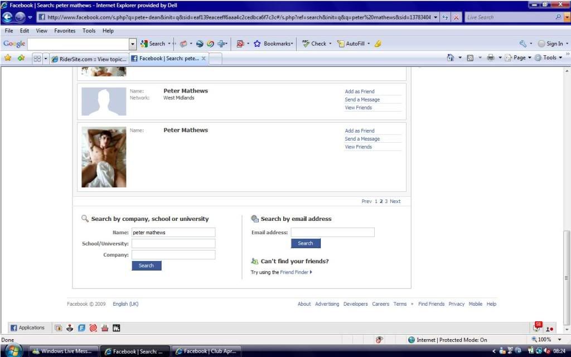Viewport: 571px width, 357px height.
Task: Click the Google toolbar blue globe icon
Action: pyautogui.click(x=200, y=44)
